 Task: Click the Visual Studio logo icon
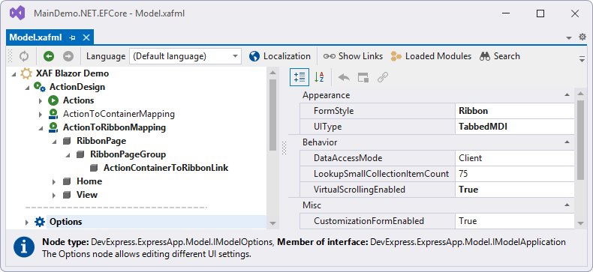pos(17,13)
